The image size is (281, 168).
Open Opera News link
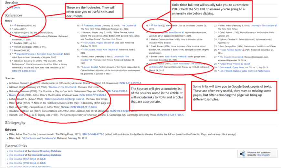[238, 67]
